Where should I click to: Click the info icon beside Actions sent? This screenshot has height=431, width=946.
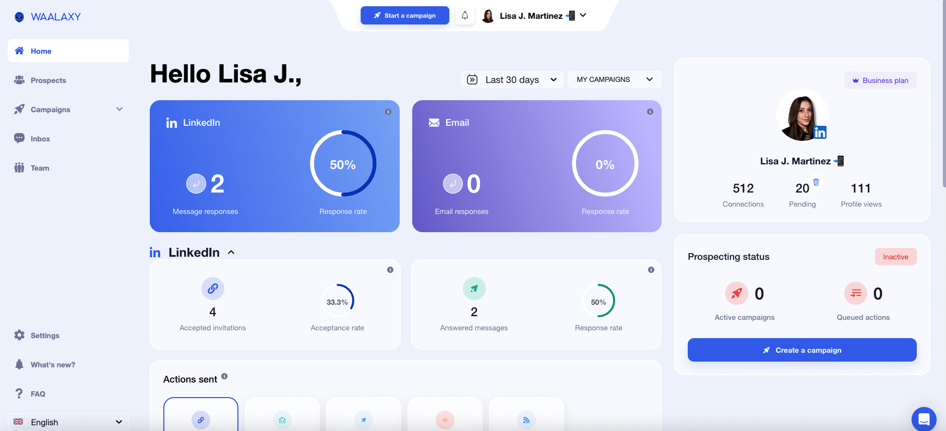click(224, 376)
